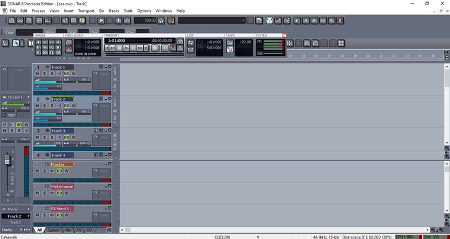Viewport: 450px width, 239px height.
Task: Close the floating transport panel with red X
Action: point(285,35)
